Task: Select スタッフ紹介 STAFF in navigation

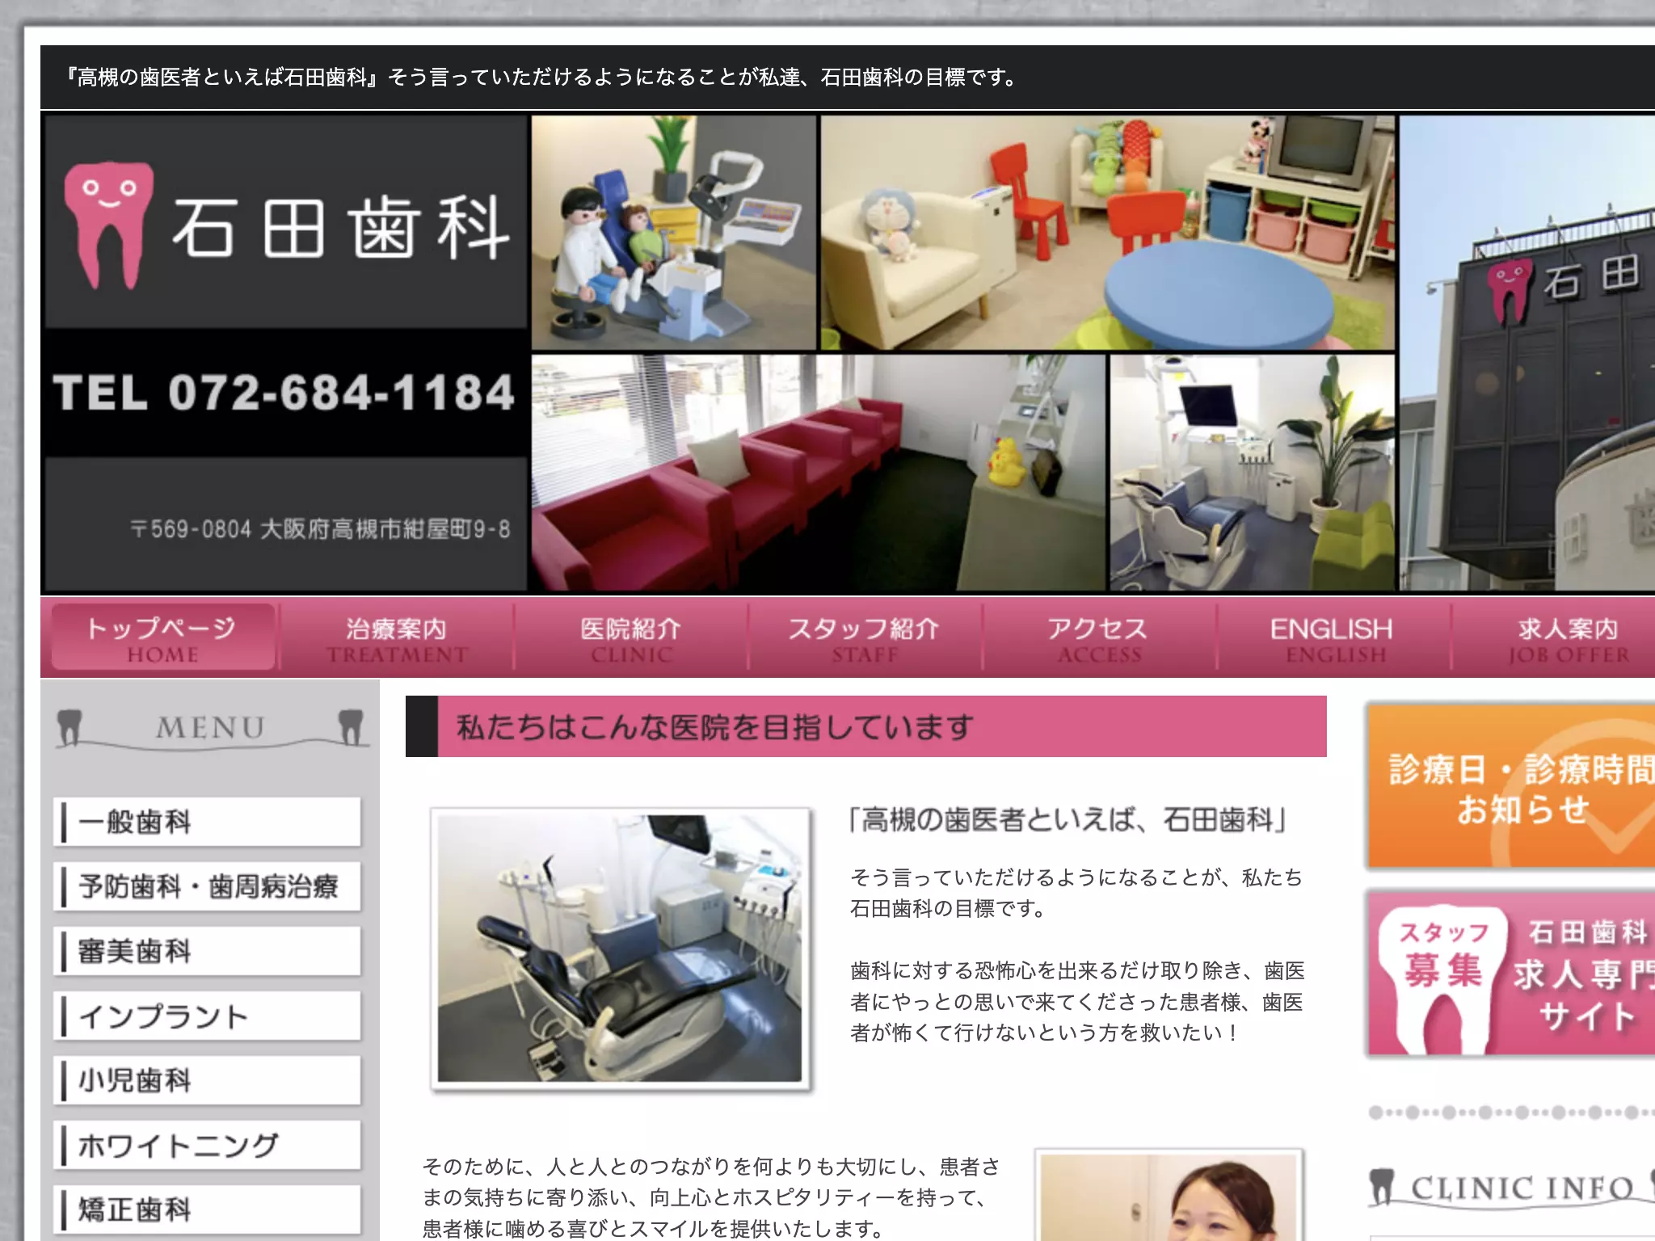Action: (x=865, y=638)
